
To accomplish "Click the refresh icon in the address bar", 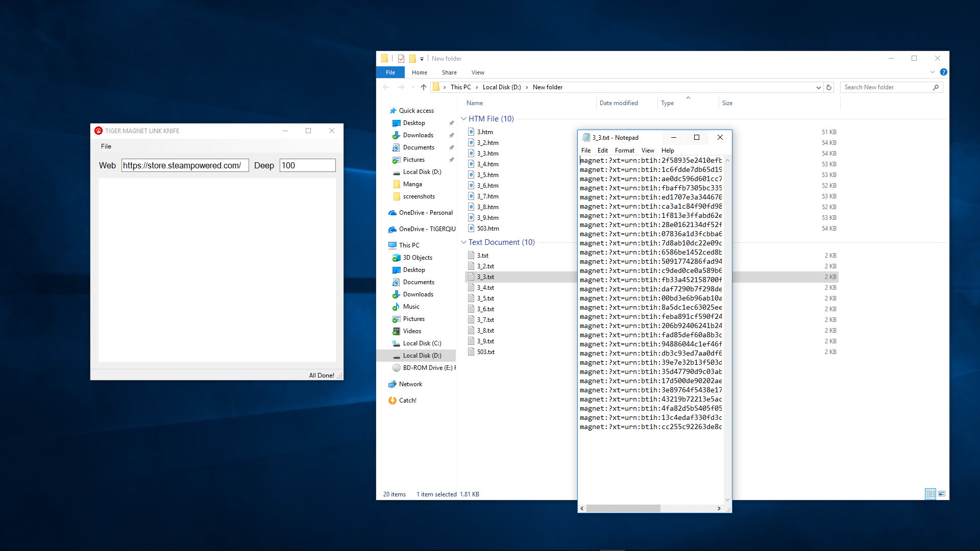I will pyautogui.click(x=828, y=87).
